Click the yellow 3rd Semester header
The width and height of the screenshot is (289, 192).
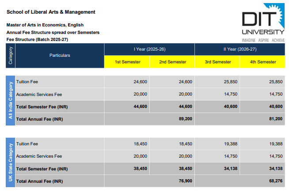click(x=217, y=62)
